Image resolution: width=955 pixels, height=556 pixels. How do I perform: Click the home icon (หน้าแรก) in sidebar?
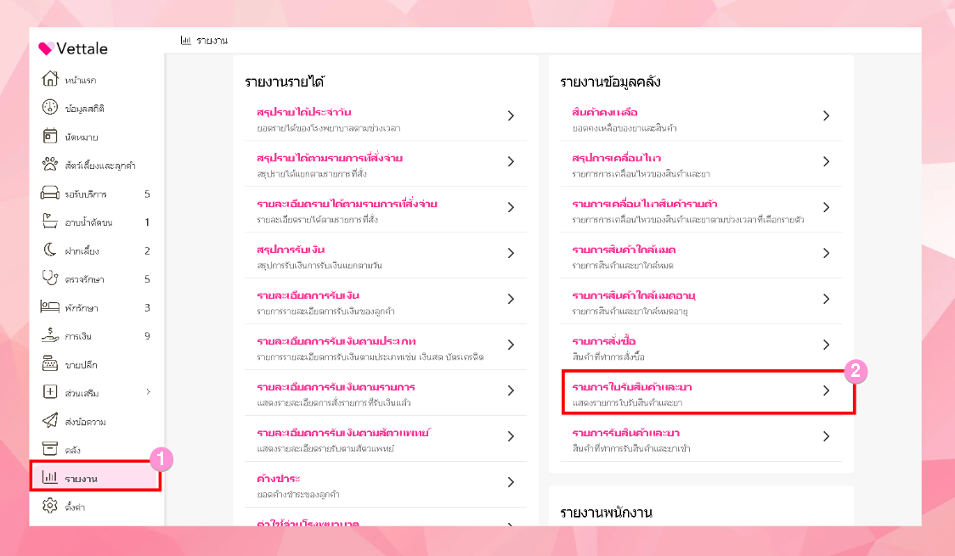pyautogui.click(x=50, y=80)
